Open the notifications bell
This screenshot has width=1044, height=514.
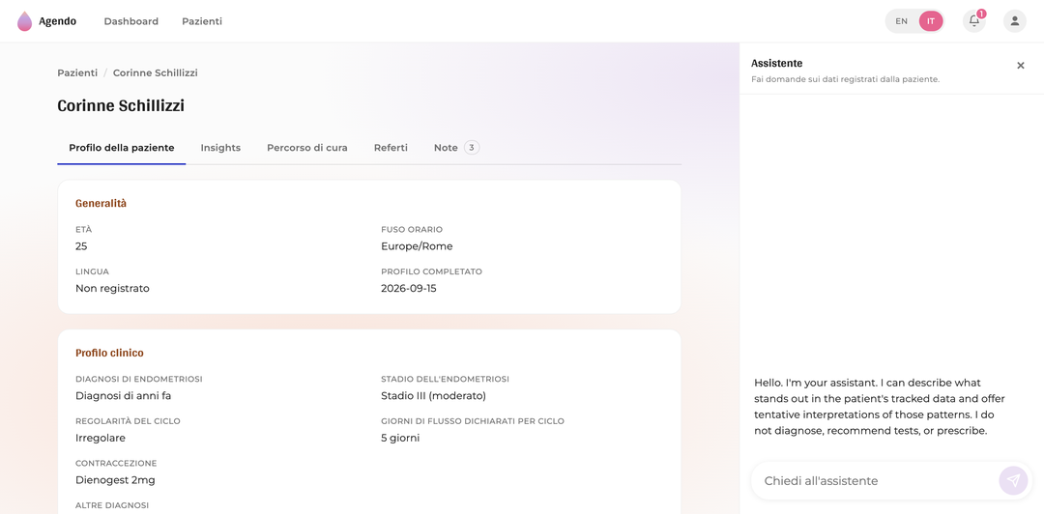point(974,20)
